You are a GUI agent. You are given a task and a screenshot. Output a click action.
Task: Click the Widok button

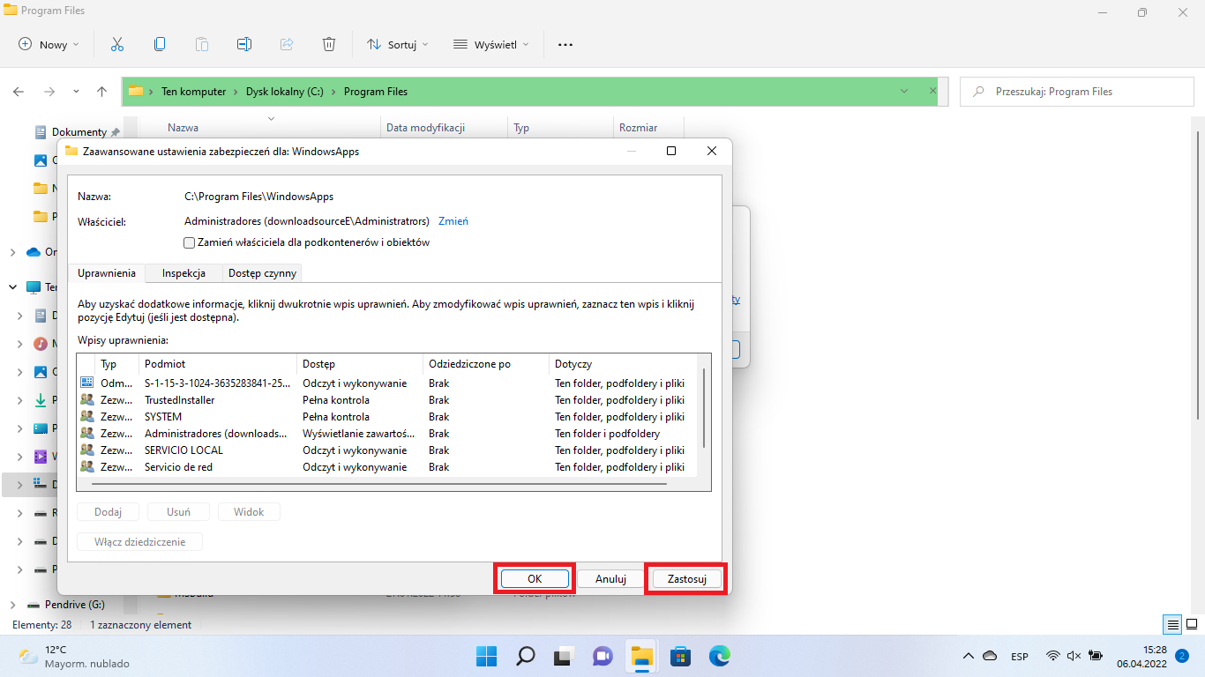[x=249, y=512]
